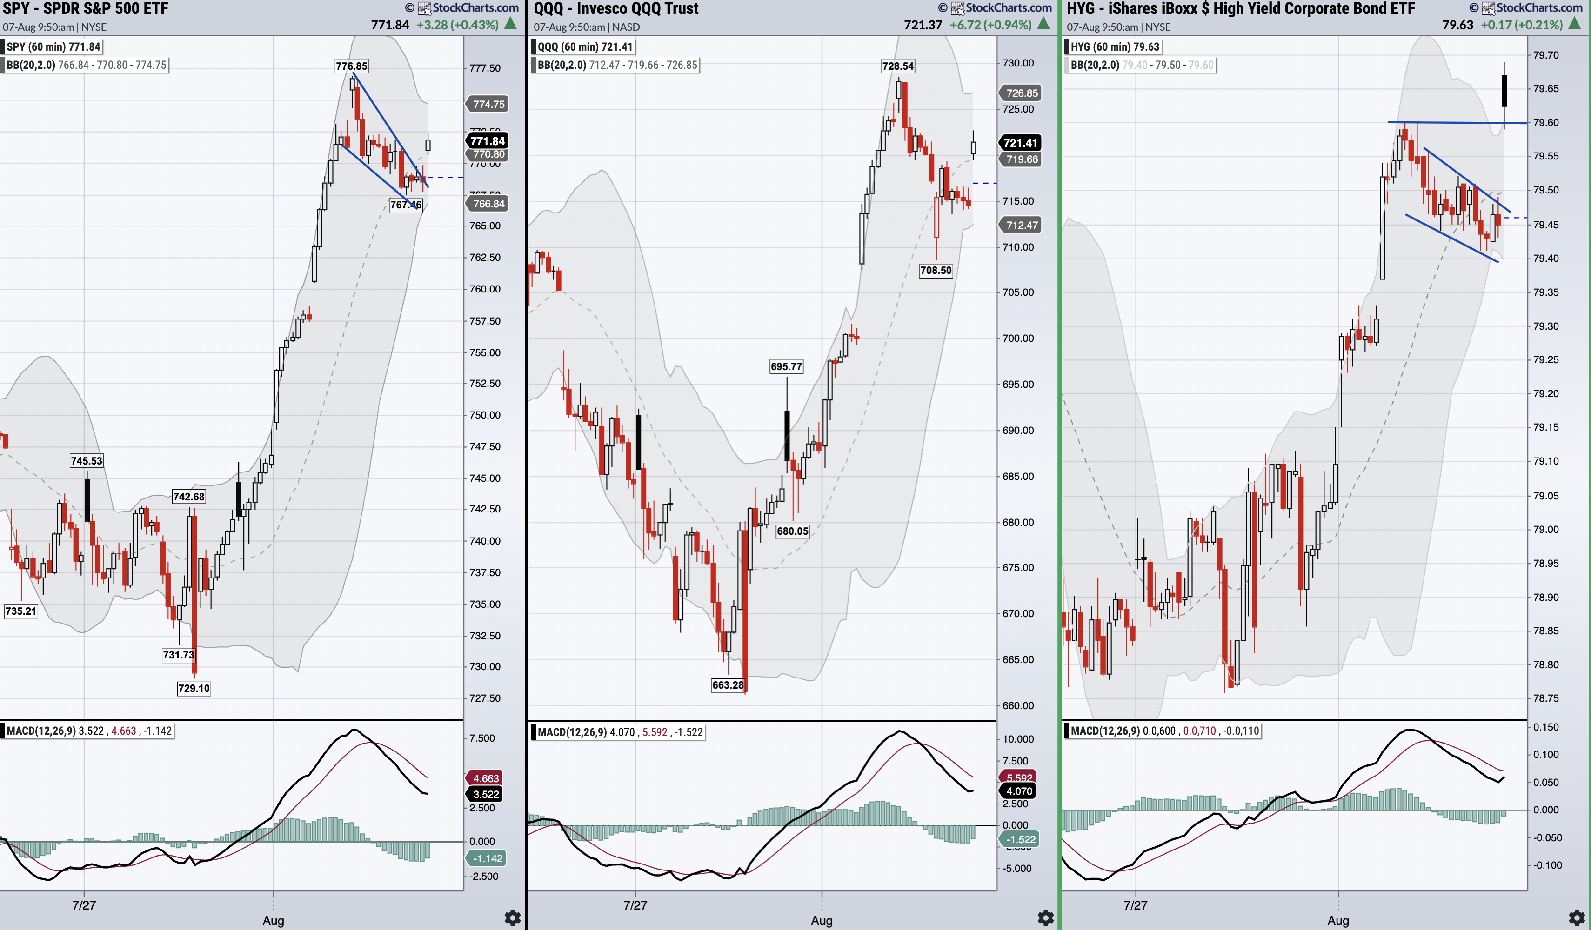
Task: Click the '07-Aug 9:50am | NASD' timestamp on QQQ
Action: pos(587,27)
